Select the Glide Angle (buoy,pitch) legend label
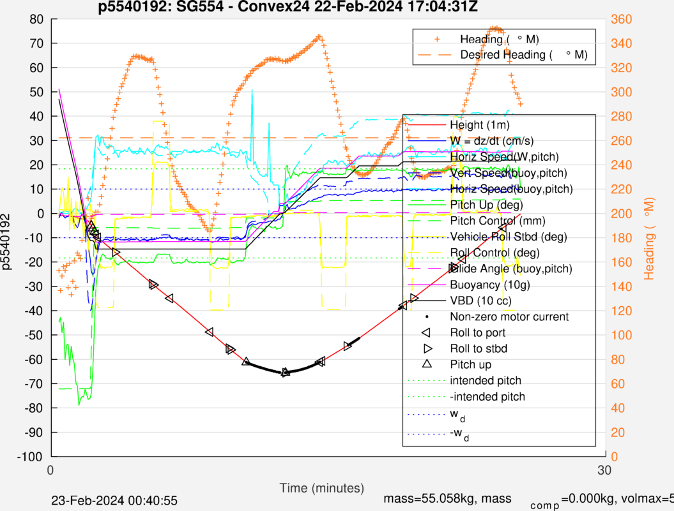Image resolution: width=674 pixels, height=511 pixels. click(x=511, y=269)
